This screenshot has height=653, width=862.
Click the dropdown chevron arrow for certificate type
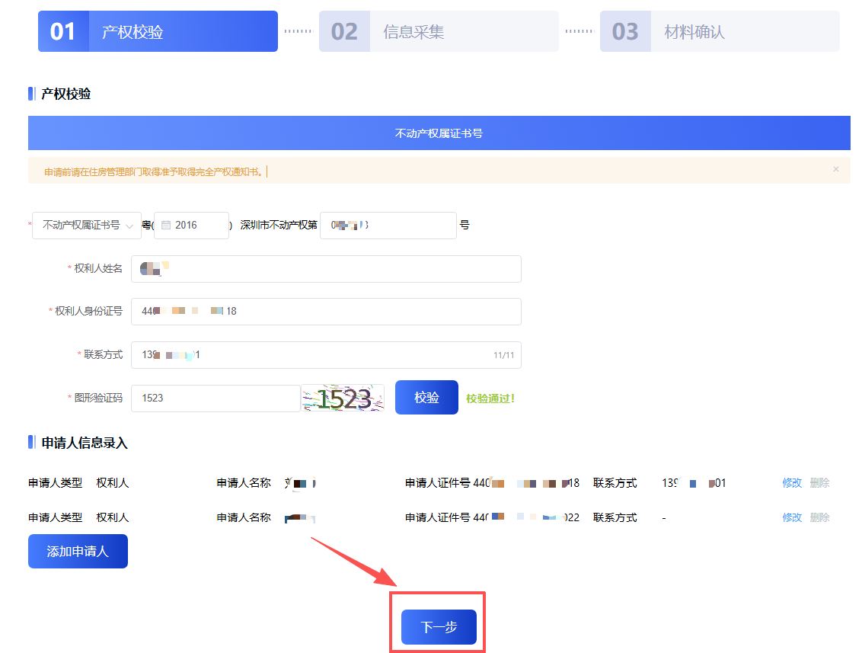tap(129, 226)
